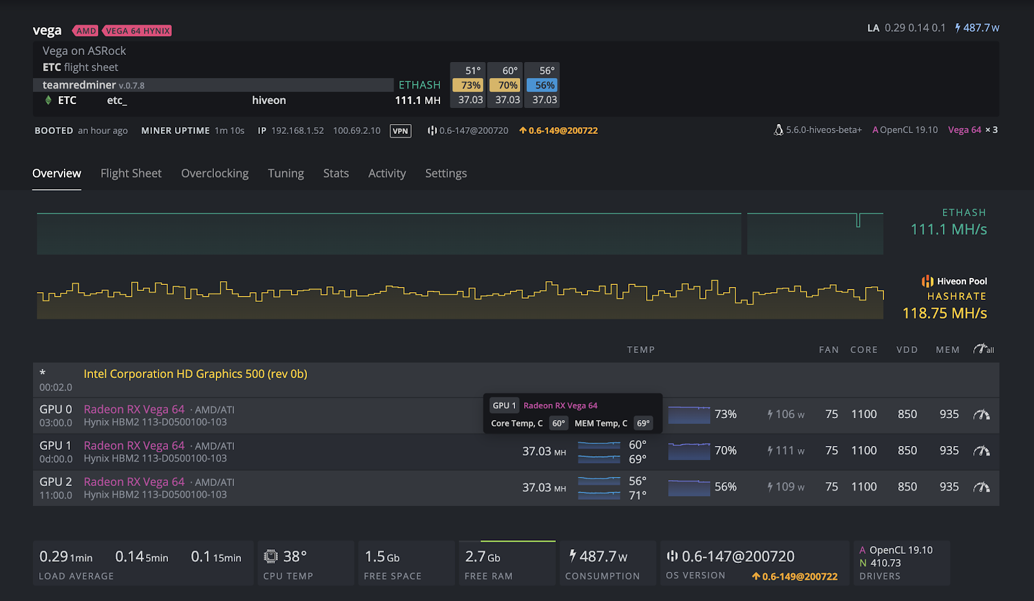Viewport: 1034px width, 601px height.
Task: Click the hiveon pool name in miner row
Action: (269, 100)
